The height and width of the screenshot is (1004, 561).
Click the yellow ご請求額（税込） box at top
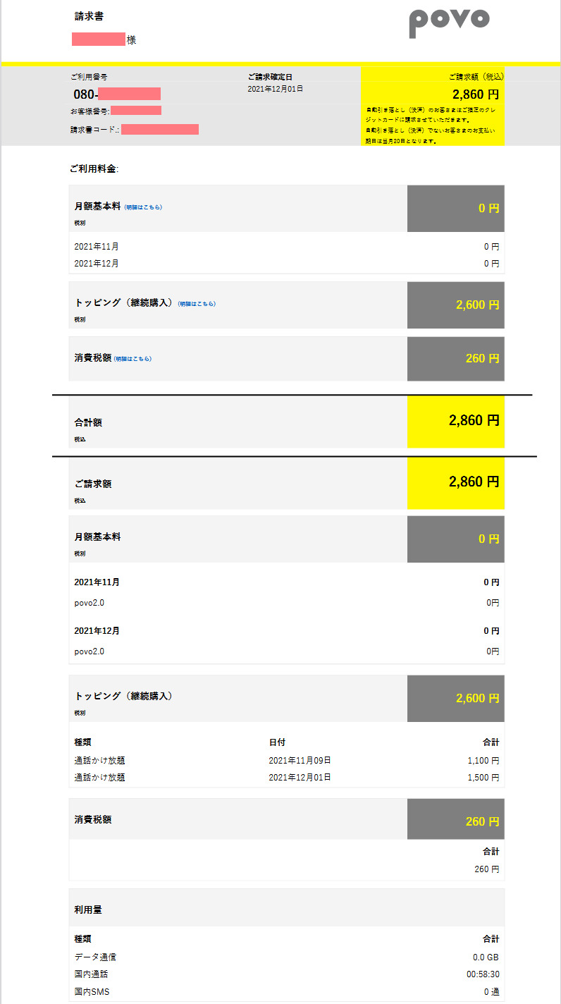tap(432, 106)
